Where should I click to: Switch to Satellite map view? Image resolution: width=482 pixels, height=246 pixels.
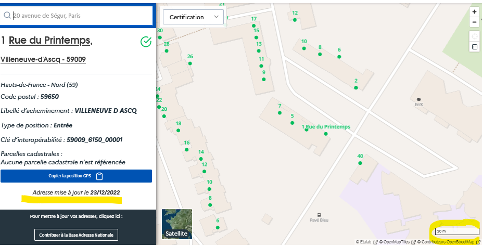click(177, 224)
